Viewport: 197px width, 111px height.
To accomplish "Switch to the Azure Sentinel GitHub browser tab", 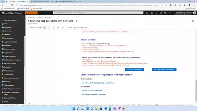I will (66, 2).
